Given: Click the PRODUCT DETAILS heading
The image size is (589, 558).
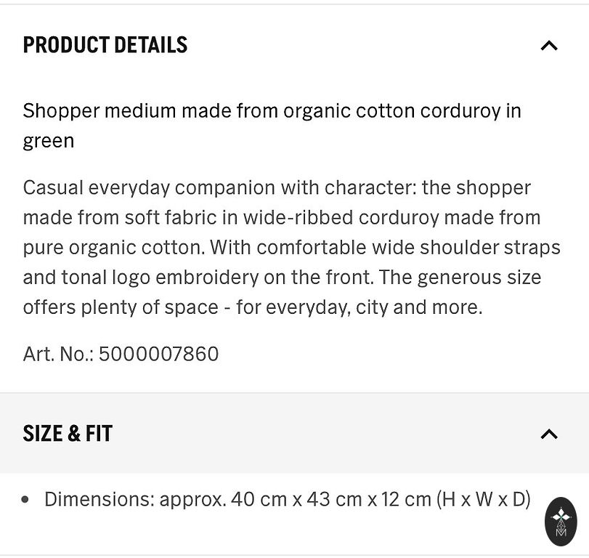Looking at the screenshot, I should pos(105,45).
